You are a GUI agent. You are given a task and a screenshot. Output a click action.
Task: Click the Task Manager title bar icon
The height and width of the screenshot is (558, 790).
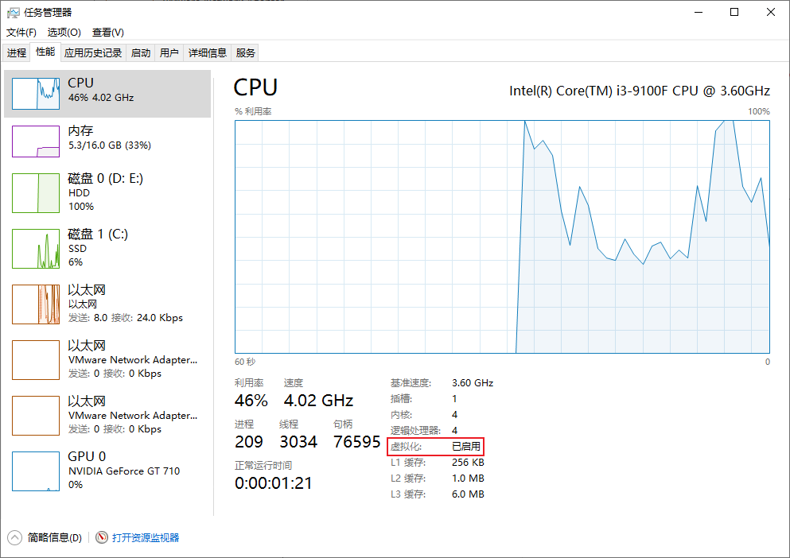pos(14,13)
